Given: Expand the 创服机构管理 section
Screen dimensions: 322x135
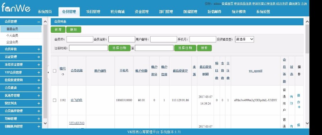Looking at the screenshot, I should point(39,126).
